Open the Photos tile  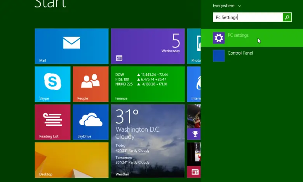194,46
